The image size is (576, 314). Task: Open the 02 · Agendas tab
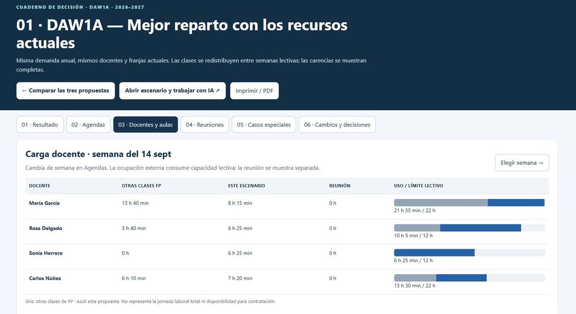point(88,125)
